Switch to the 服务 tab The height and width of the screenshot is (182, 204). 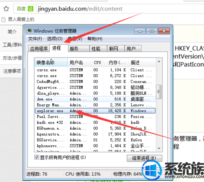[x=79, y=49]
